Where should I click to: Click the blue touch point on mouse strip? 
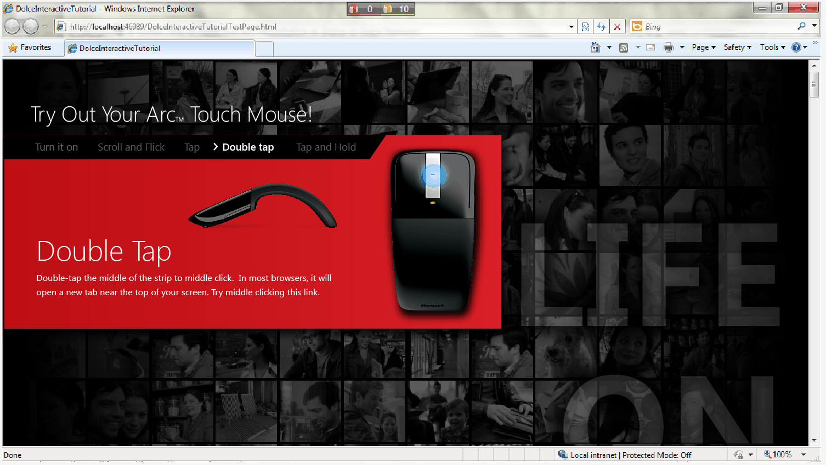(433, 175)
